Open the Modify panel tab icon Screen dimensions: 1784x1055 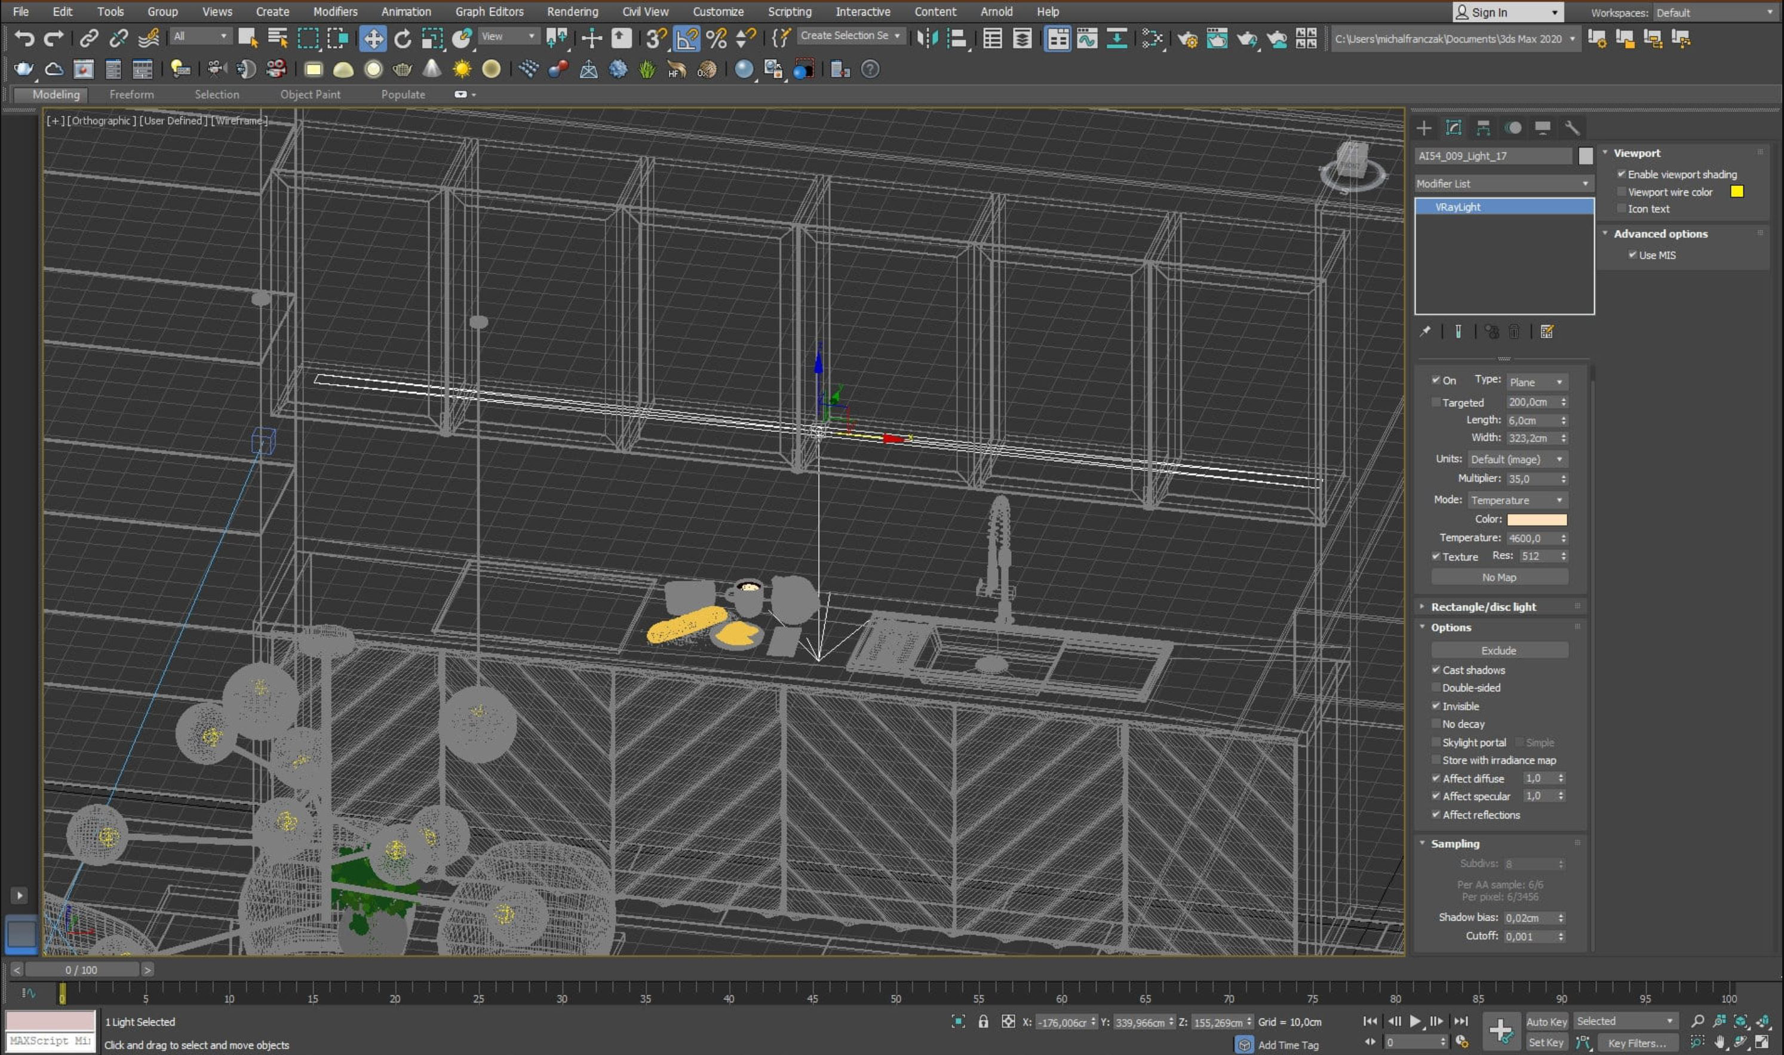click(x=1454, y=128)
